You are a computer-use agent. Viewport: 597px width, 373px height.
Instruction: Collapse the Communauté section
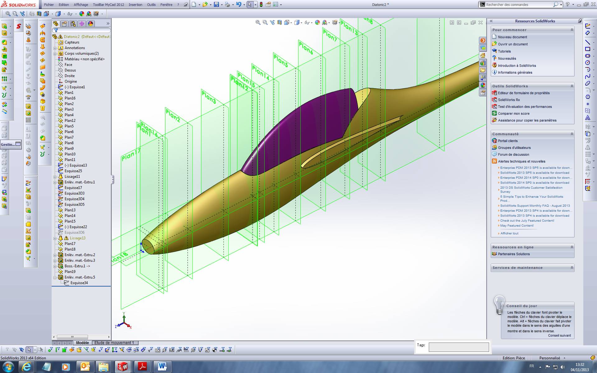[x=572, y=134]
